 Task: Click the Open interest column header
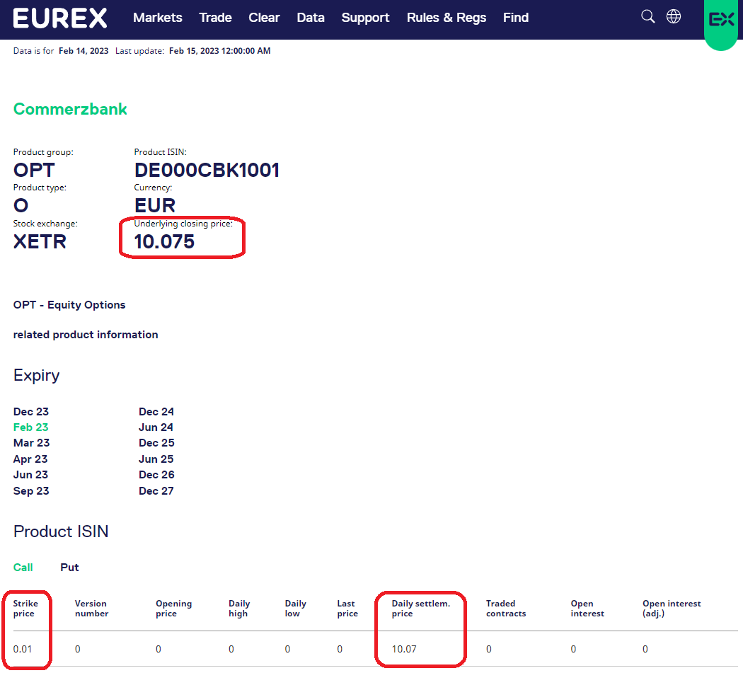pos(587,608)
